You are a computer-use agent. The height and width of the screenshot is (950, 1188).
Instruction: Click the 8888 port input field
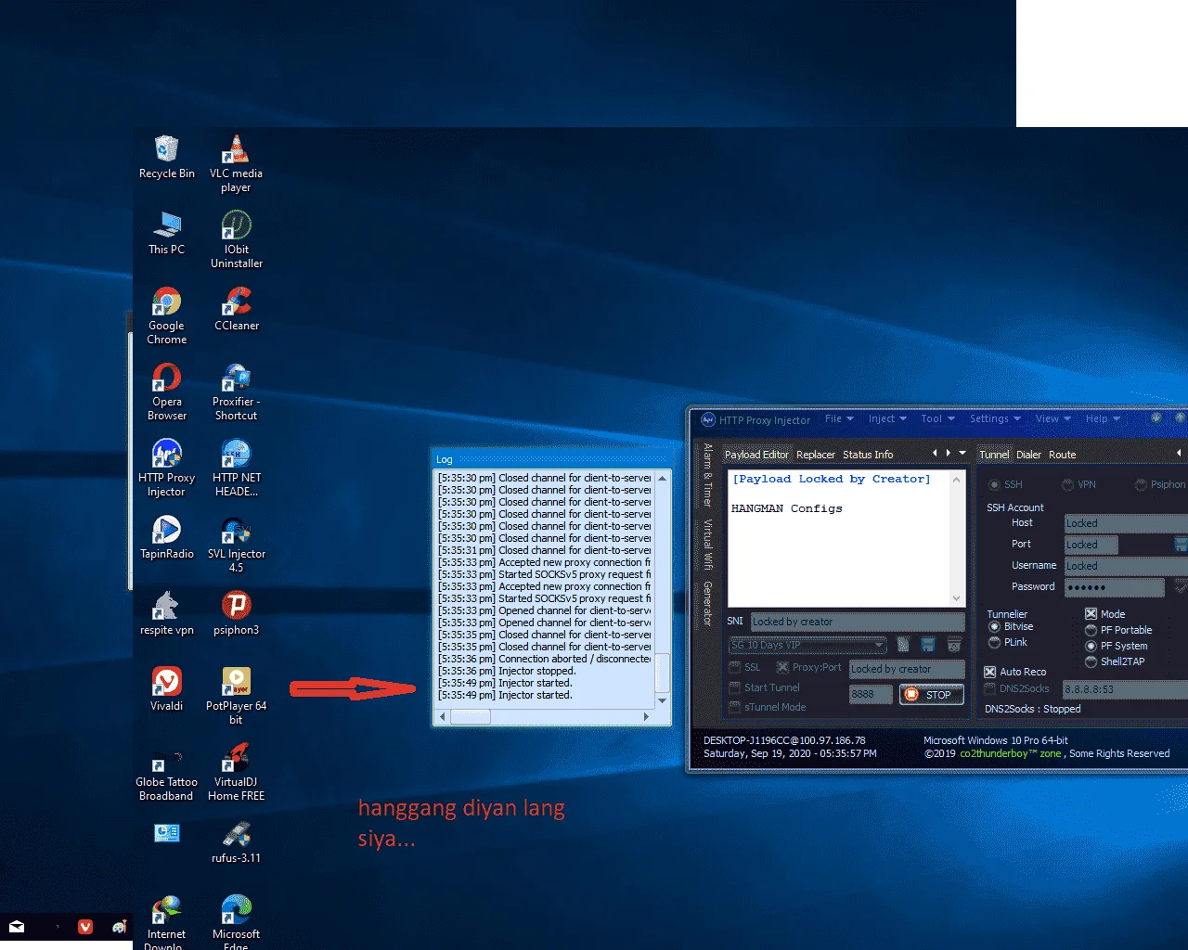(x=871, y=694)
